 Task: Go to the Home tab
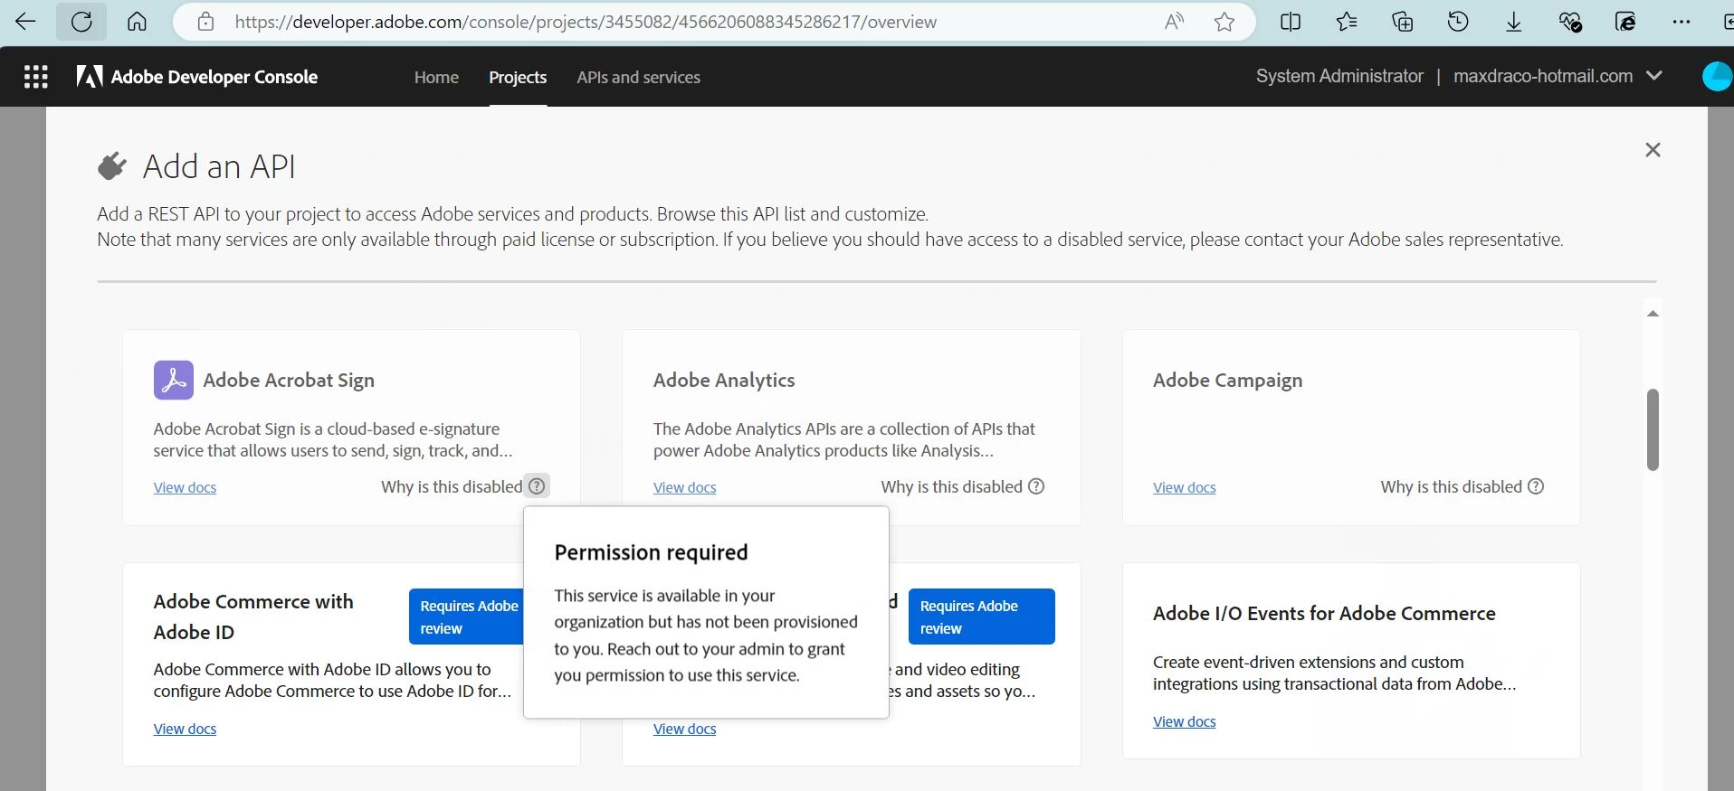coord(436,78)
